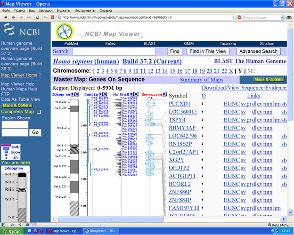Open the Файл menu
Viewport: 294px width, 235px height.
[x=6, y=10]
